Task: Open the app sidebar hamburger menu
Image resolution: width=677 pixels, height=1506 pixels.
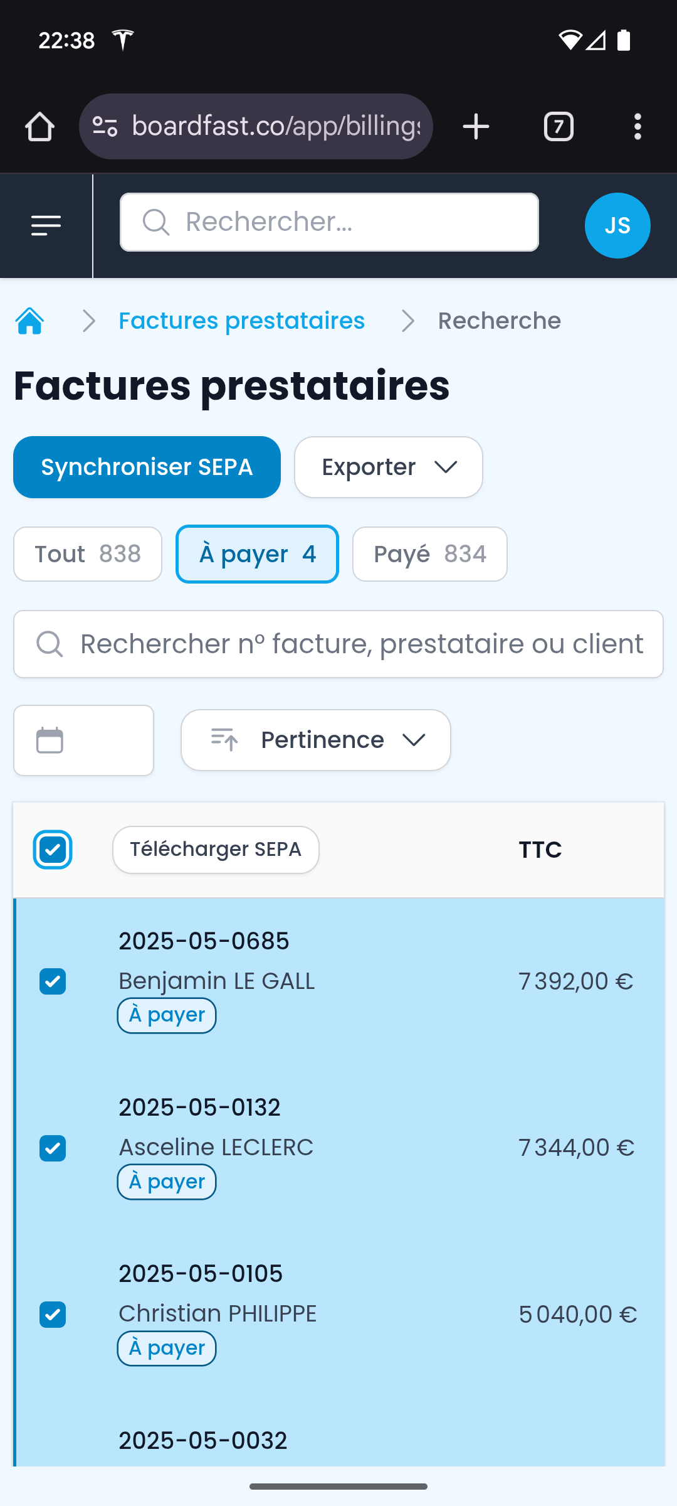Action: 46,225
